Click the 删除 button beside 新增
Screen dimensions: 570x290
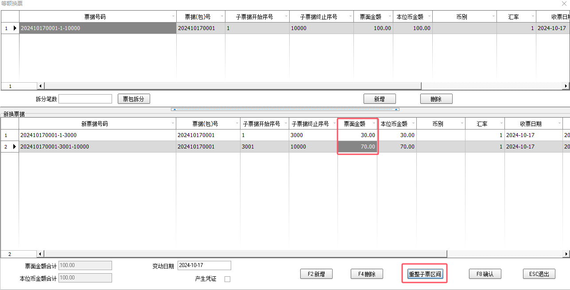click(436, 99)
